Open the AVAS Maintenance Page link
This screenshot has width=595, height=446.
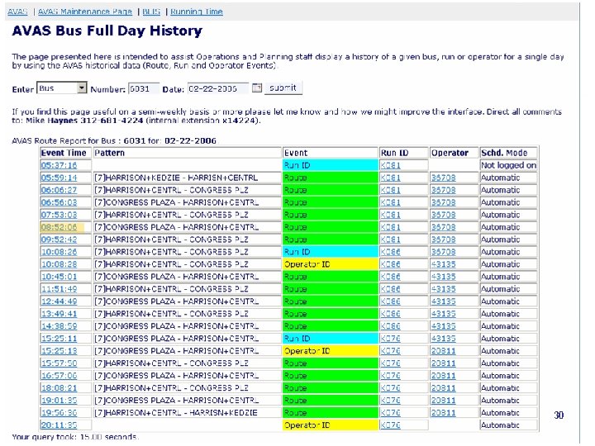tap(85, 12)
